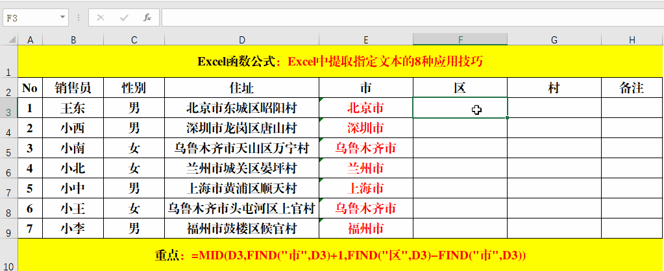Select column F header
Screen dimensions: 664x271
click(x=460, y=40)
